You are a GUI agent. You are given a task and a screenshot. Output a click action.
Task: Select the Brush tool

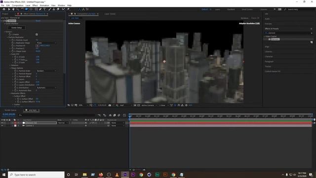(49, 9)
